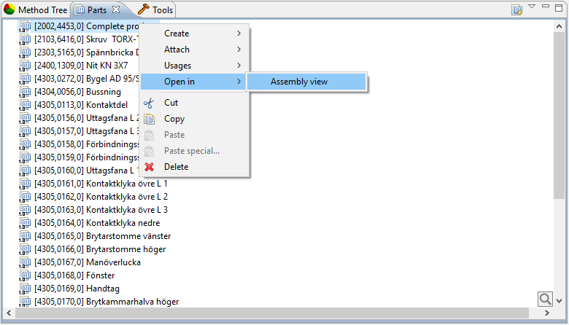Click the red X Delete icon
Image resolution: width=569 pixels, height=325 pixels.
(150, 167)
